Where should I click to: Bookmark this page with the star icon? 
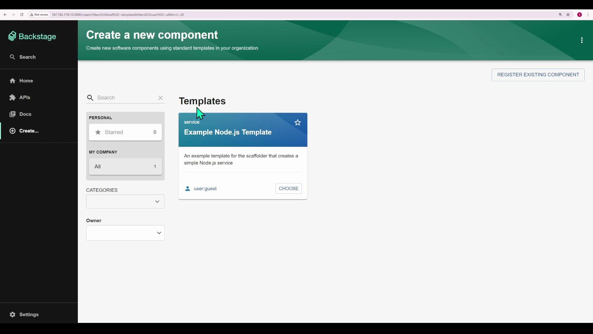(568, 15)
